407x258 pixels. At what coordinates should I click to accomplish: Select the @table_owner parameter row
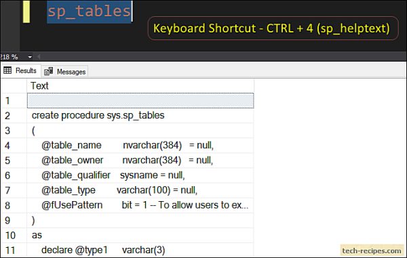140,160
